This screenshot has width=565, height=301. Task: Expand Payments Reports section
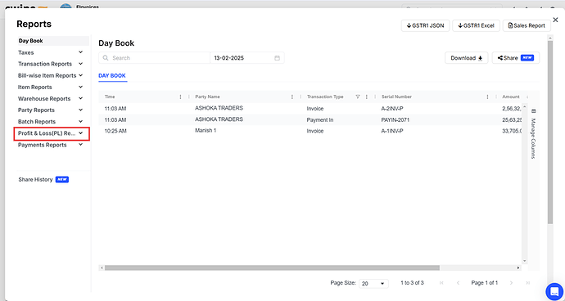51,145
